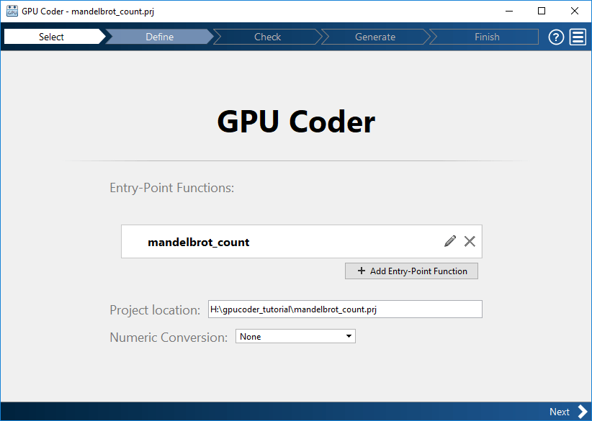Click the GPU Coder icon in the title bar
This screenshot has height=421, width=592.
(11, 11)
